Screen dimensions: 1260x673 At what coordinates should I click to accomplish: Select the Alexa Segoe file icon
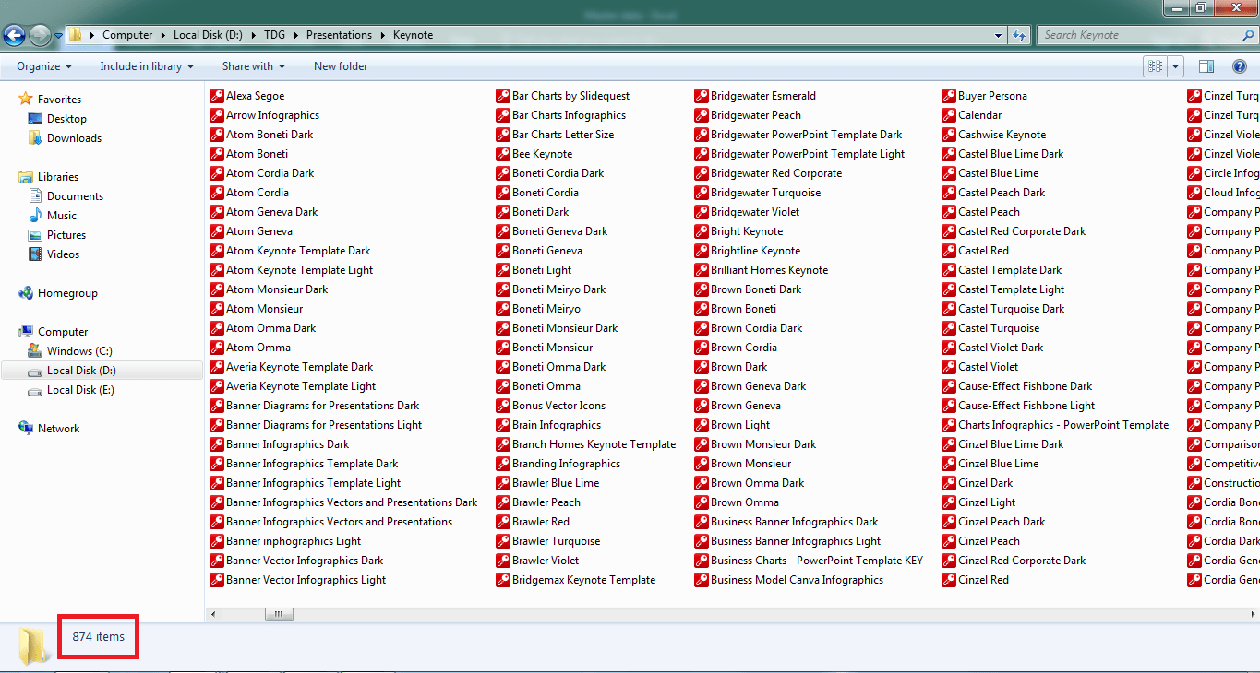217,96
